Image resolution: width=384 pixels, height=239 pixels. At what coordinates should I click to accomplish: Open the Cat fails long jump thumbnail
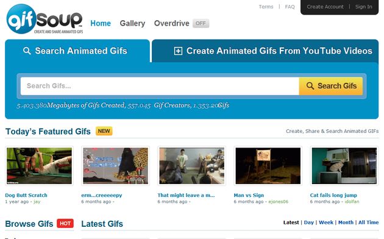click(344, 166)
